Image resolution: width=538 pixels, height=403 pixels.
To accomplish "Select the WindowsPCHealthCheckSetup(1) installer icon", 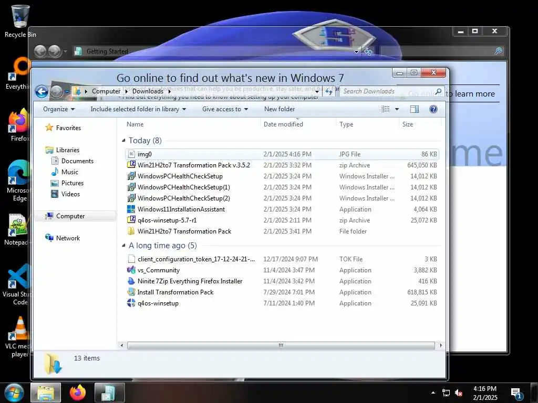I will pos(131,187).
